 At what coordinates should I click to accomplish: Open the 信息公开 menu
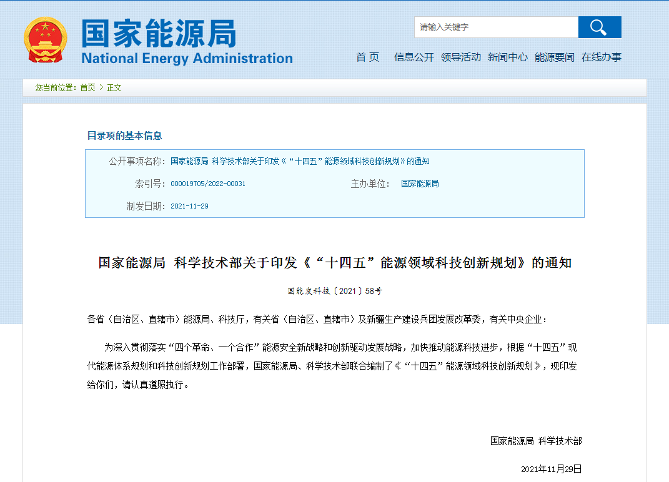(x=413, y=57)
